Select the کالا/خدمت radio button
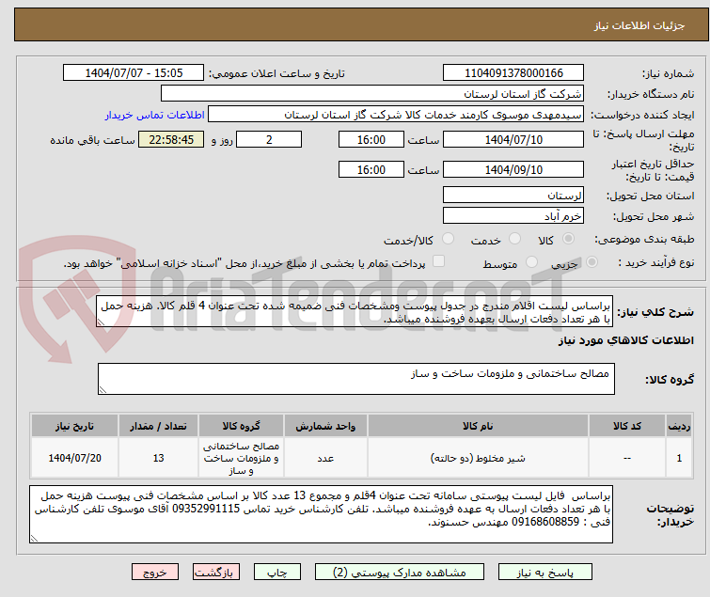Image resolution: width=710 pixels, height=597 pixels. (x=448, y=239)
